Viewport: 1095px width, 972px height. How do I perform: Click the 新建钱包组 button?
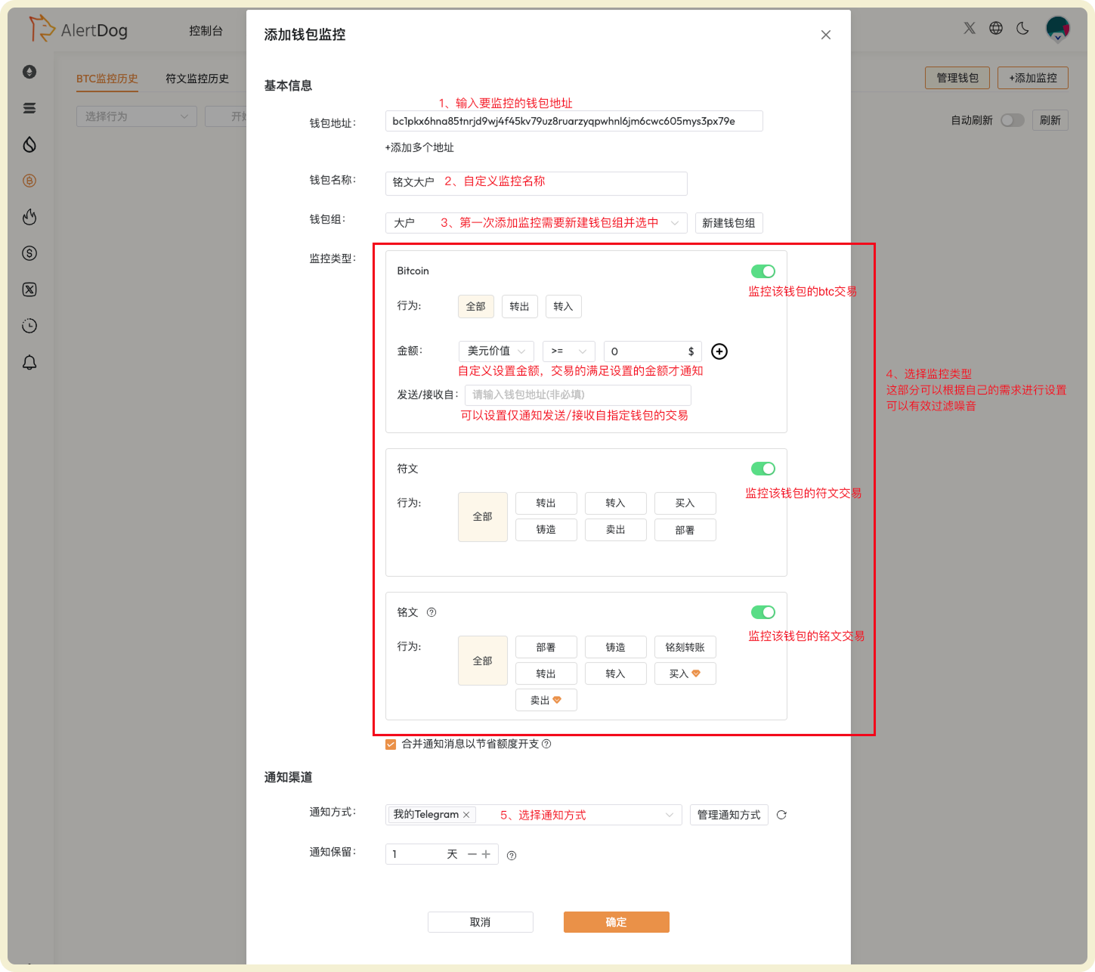728,222
